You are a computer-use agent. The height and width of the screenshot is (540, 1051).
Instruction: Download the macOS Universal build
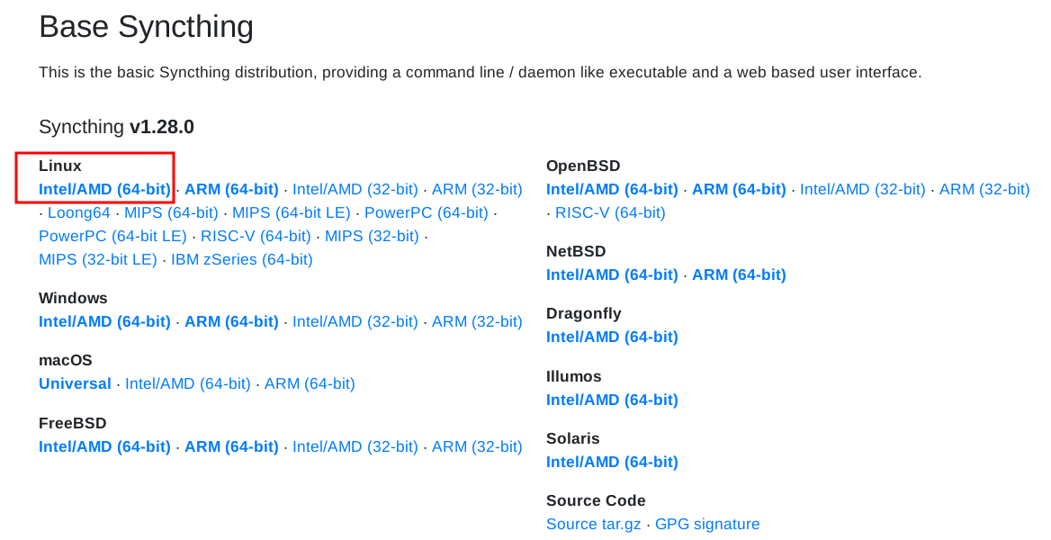tap(75, 383)
